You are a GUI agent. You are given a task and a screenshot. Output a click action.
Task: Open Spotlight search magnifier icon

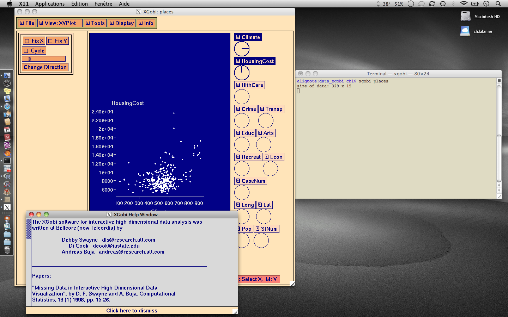click(x=498, y=4)
